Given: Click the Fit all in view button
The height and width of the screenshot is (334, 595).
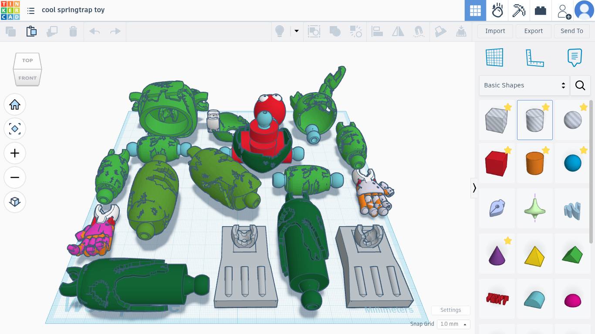Looking at the screenshot, I should click(x=15, y=129).
